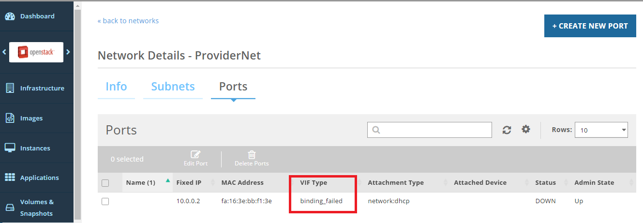Screen dimensions: 643x223
Task: Open the Rows per page dropdown
Action: pos(601,130)
